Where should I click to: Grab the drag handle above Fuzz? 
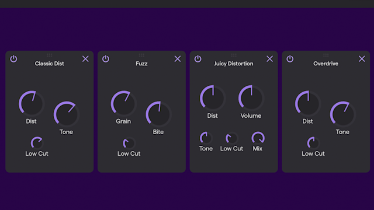pyautogui.click(x=141, y=55)
